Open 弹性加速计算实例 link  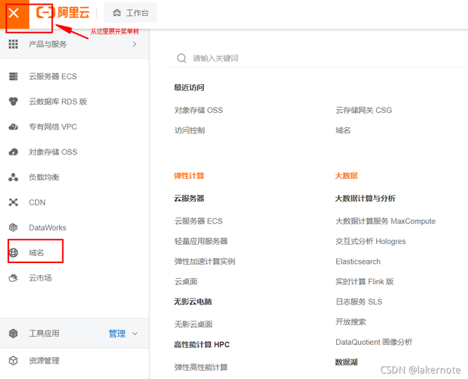[205, 262]
